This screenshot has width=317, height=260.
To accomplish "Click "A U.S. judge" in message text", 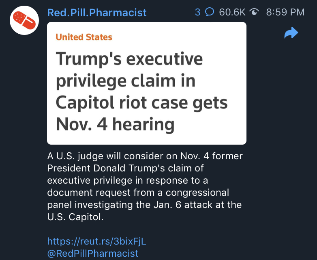I will coord(71,156).
